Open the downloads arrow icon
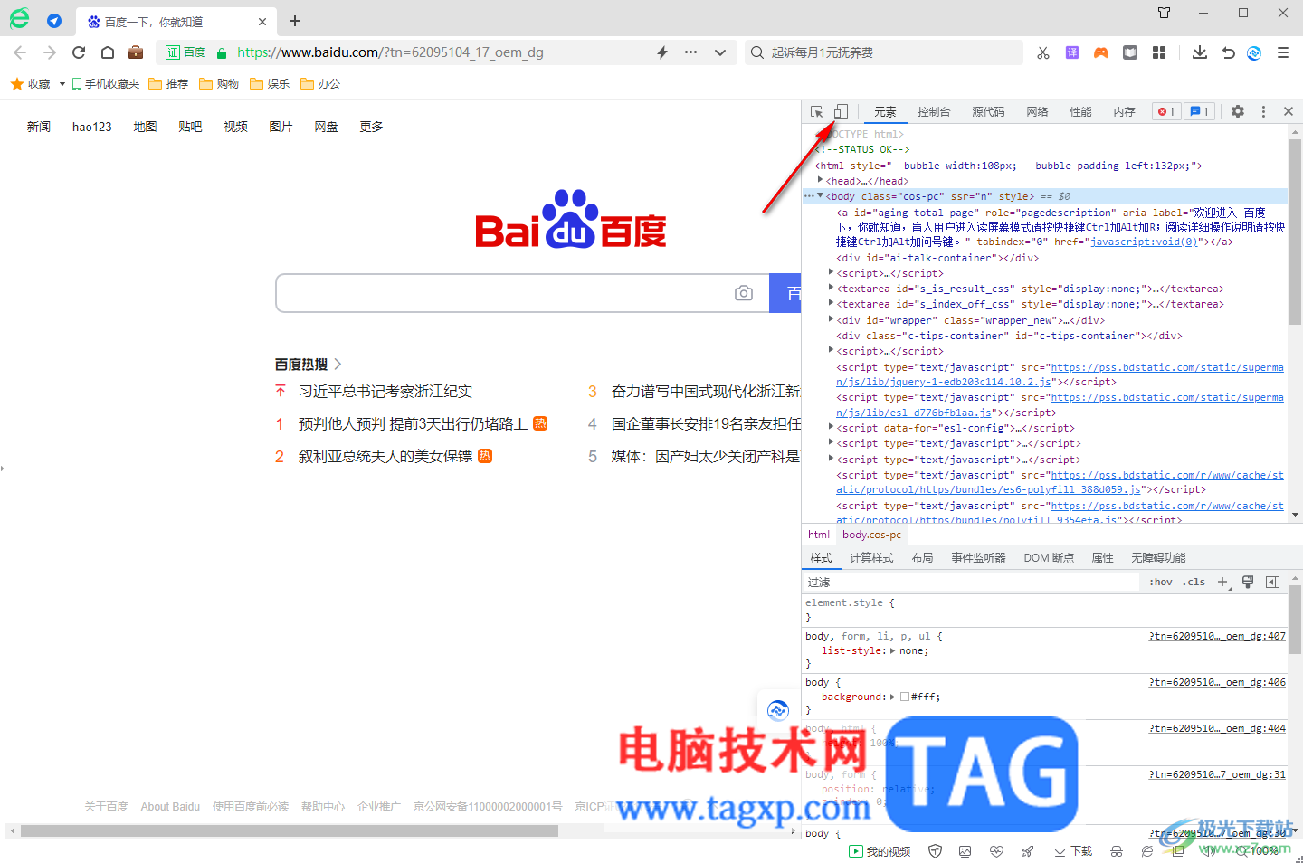 (x=1200, y=52)
